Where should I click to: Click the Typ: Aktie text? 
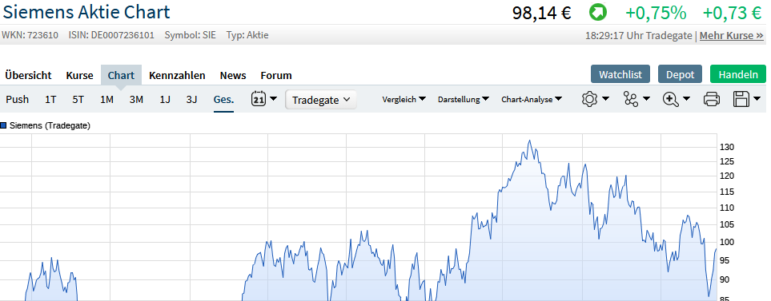click(x=247, y=35)
